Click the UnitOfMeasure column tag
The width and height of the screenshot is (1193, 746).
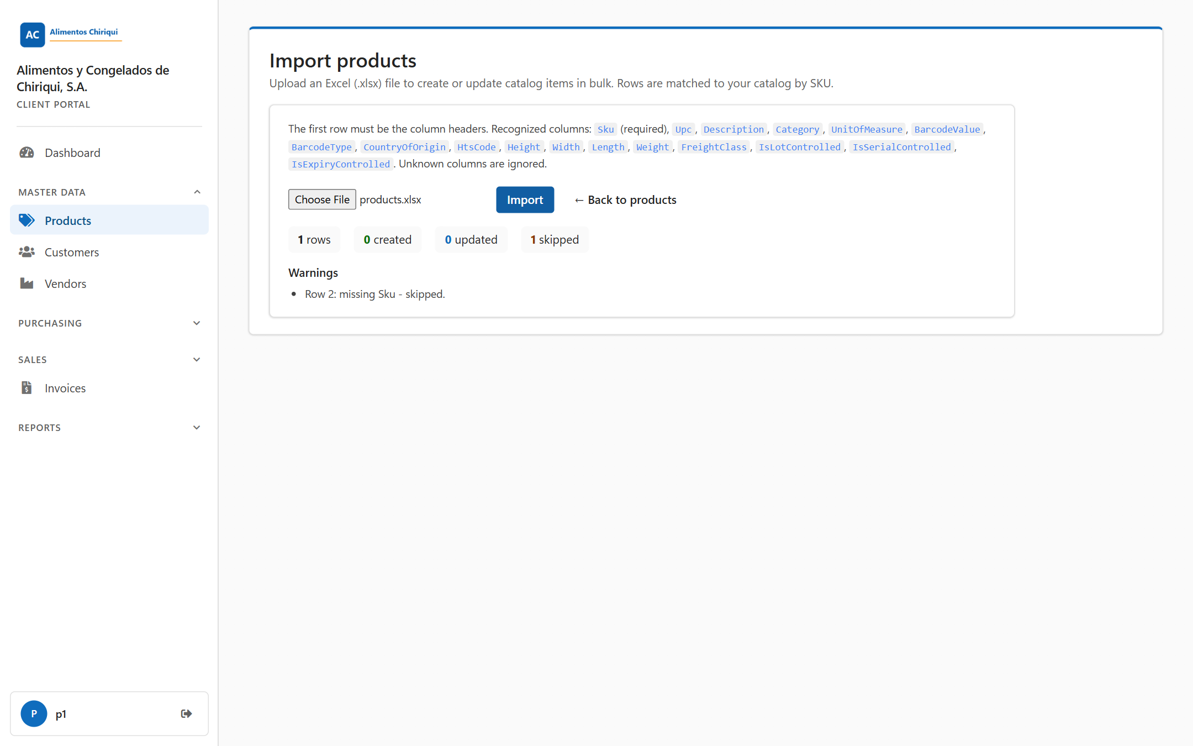click(867, 129)
